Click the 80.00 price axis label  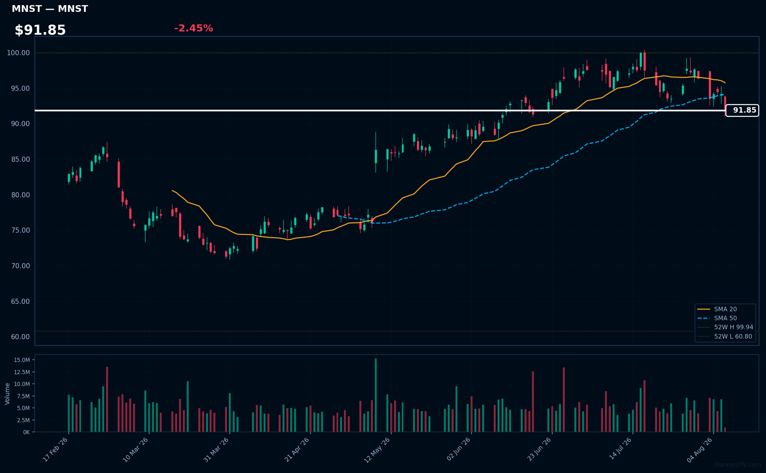click(20, 195)
